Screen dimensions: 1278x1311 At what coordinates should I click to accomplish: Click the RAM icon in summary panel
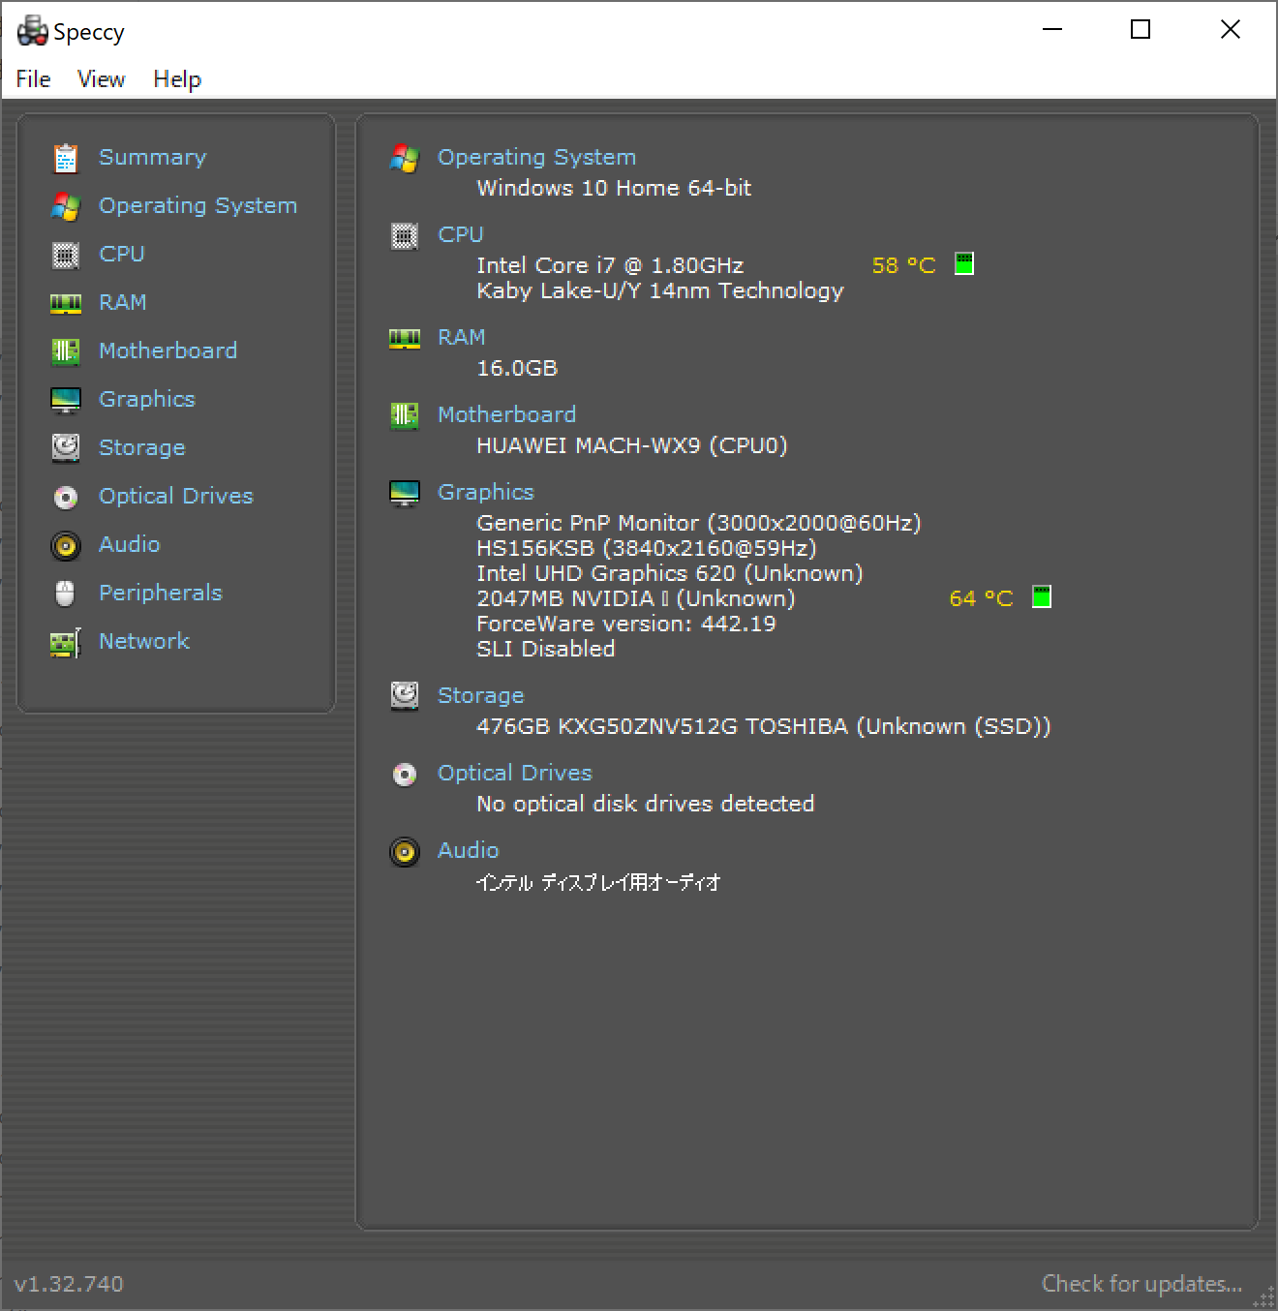404,338
